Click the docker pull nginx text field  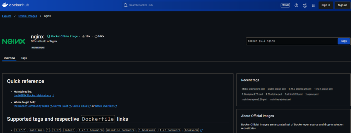(292, 41)
